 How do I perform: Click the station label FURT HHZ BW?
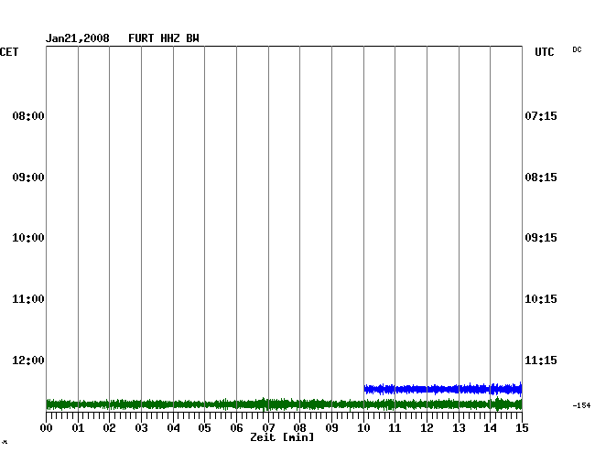coord(164,38)
